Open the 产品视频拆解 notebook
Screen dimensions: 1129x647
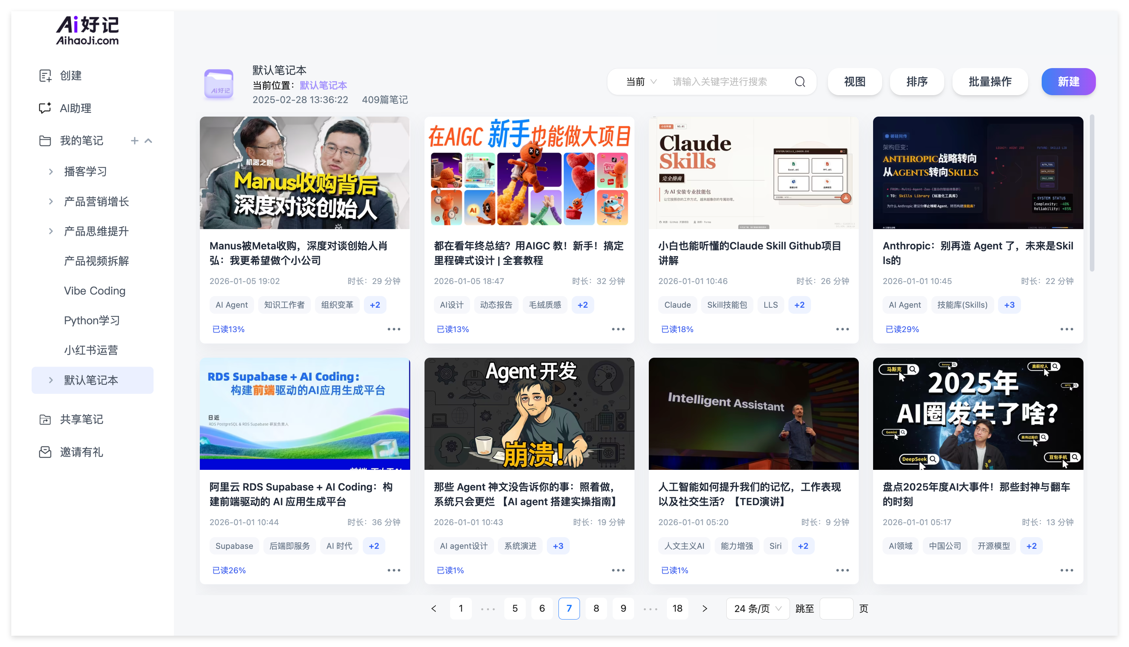(96, 261)
